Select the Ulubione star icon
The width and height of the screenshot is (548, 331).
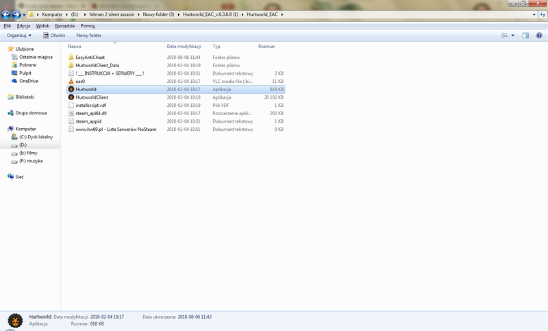pyautogui.click(x=10, y=49)
